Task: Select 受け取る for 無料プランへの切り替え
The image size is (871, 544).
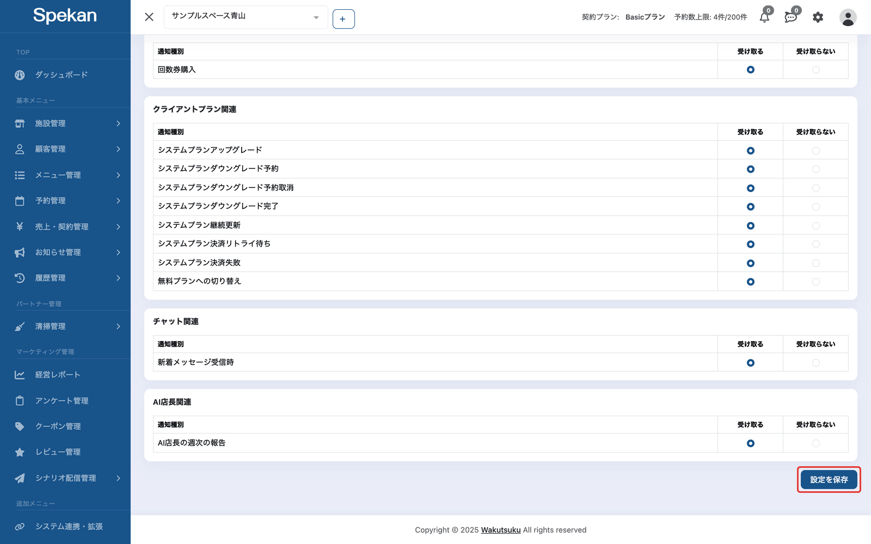Action: pos(751,282)
